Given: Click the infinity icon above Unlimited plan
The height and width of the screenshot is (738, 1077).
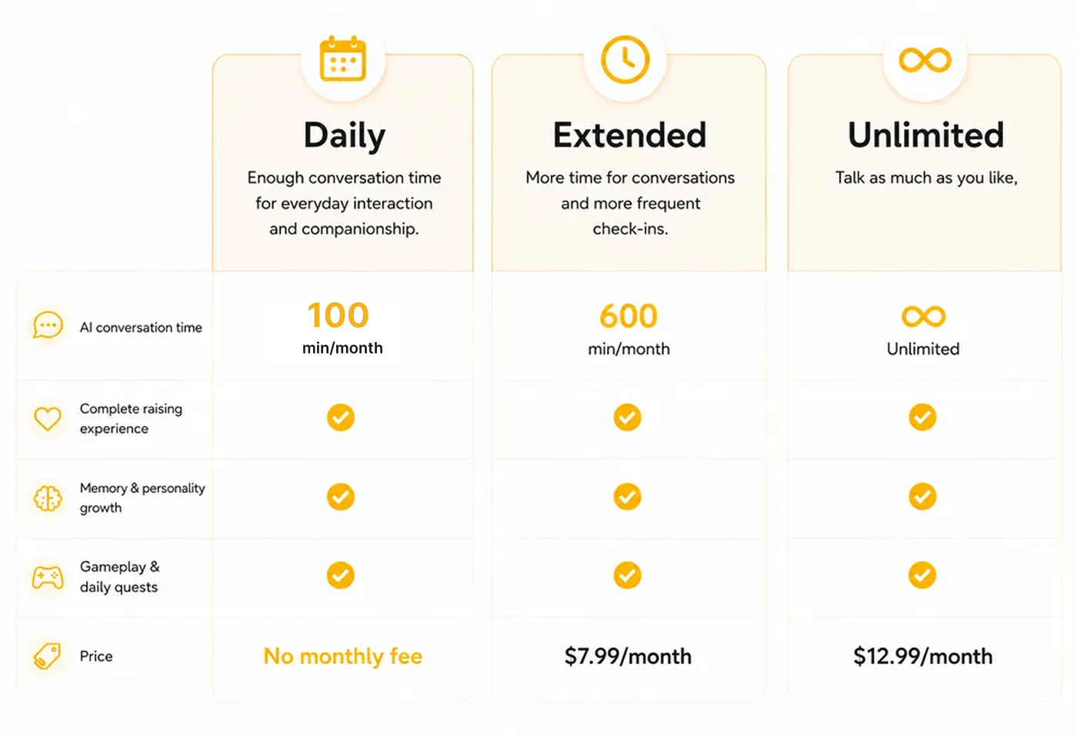Looking at the screenshot, I should pyautogui.click(x=925, y=59).
